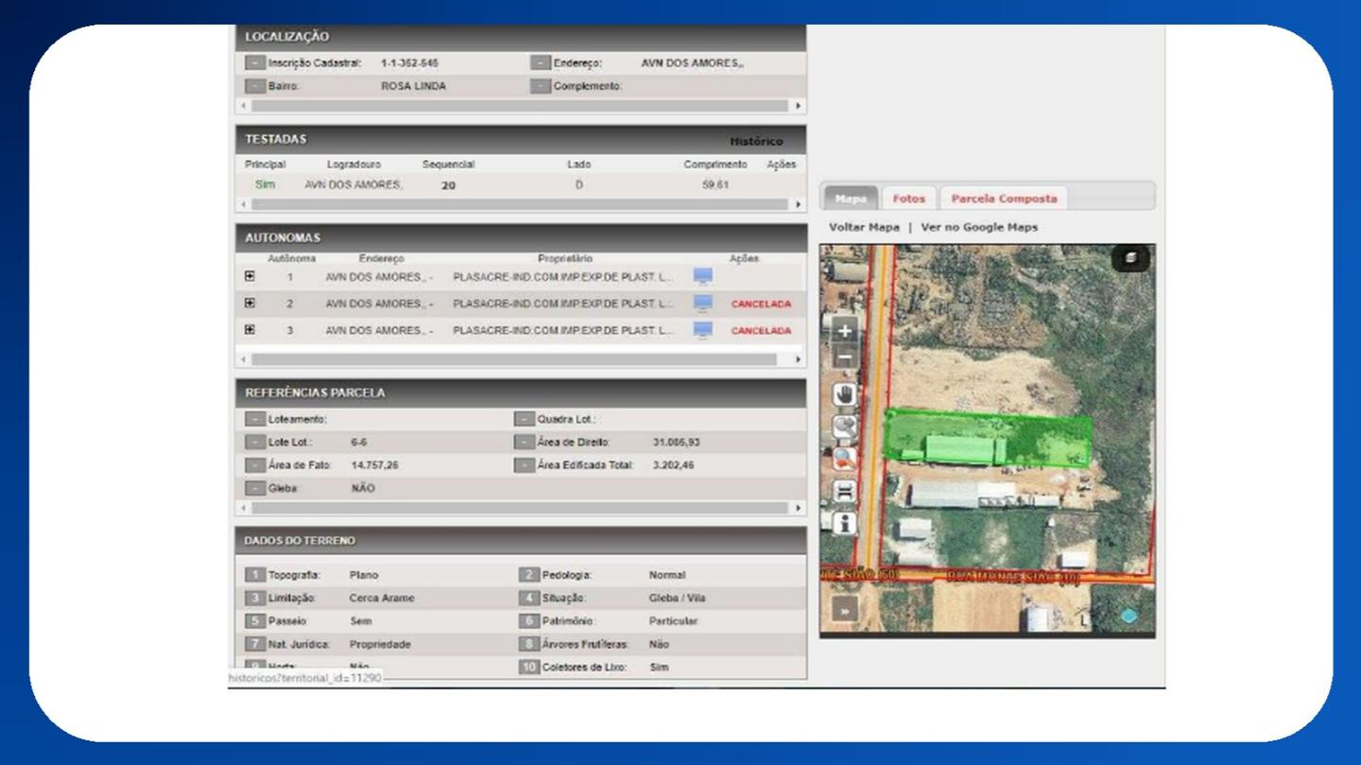Click minus box beside Lote Lot.
Image resolution: width=1361 pixels, height=765 pixels.
[254, 442]
